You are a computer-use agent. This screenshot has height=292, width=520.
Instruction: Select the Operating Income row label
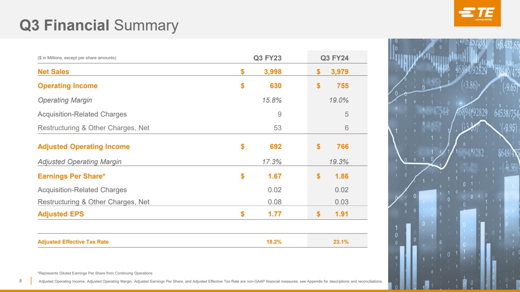click(x=67, y=86)
